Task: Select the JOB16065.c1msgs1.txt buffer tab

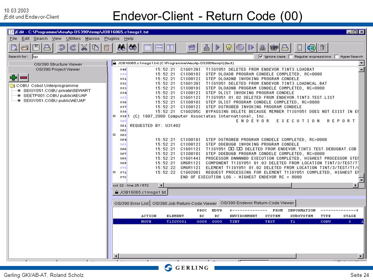Action: (x=140, y=192)
